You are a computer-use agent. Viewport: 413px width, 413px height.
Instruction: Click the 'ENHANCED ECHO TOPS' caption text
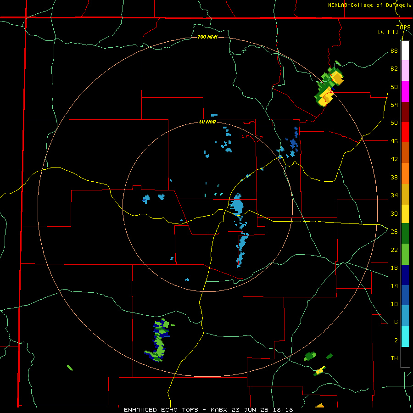161,410
